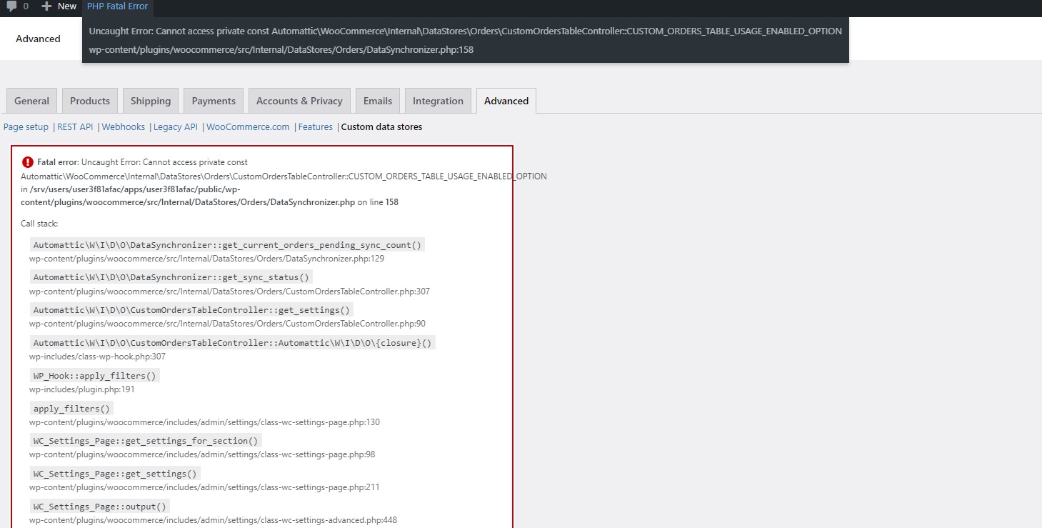Open the Shipping settings tab
This screenshot has width=1042, height=528.
tap(150, 101)
